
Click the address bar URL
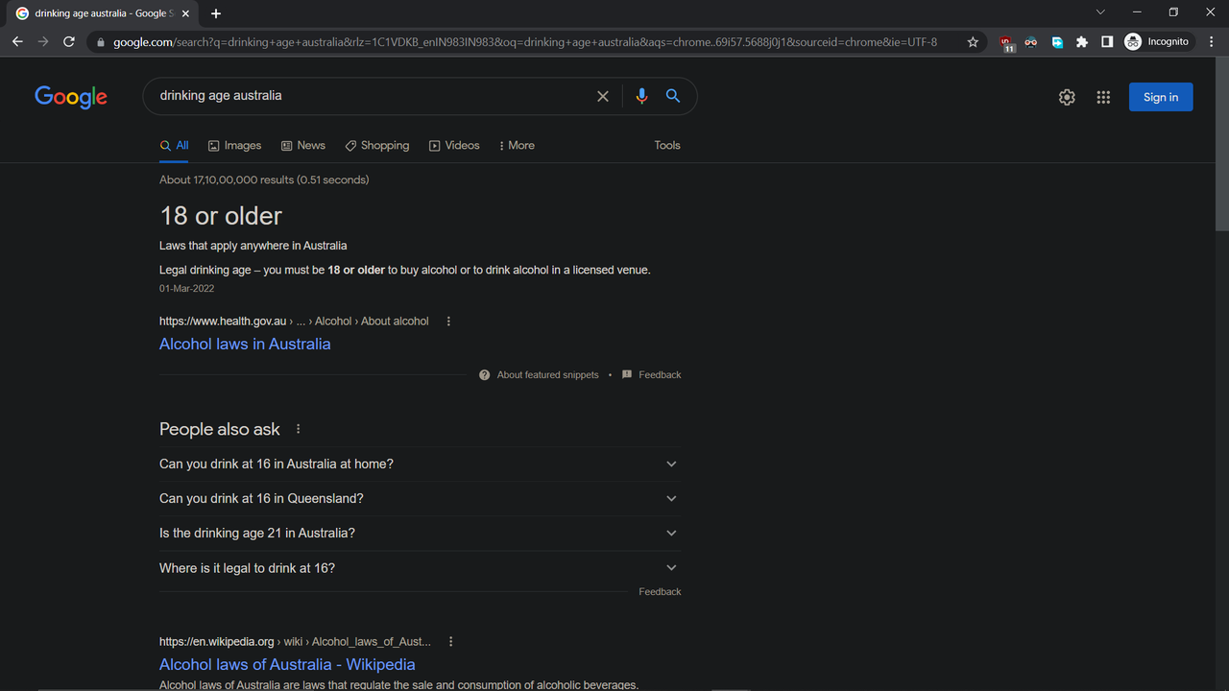[x=525, y=42]
